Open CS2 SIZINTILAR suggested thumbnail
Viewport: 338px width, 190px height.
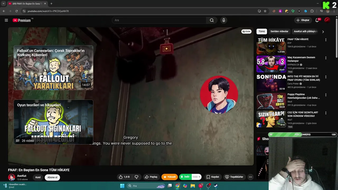(x=271, y=119)
